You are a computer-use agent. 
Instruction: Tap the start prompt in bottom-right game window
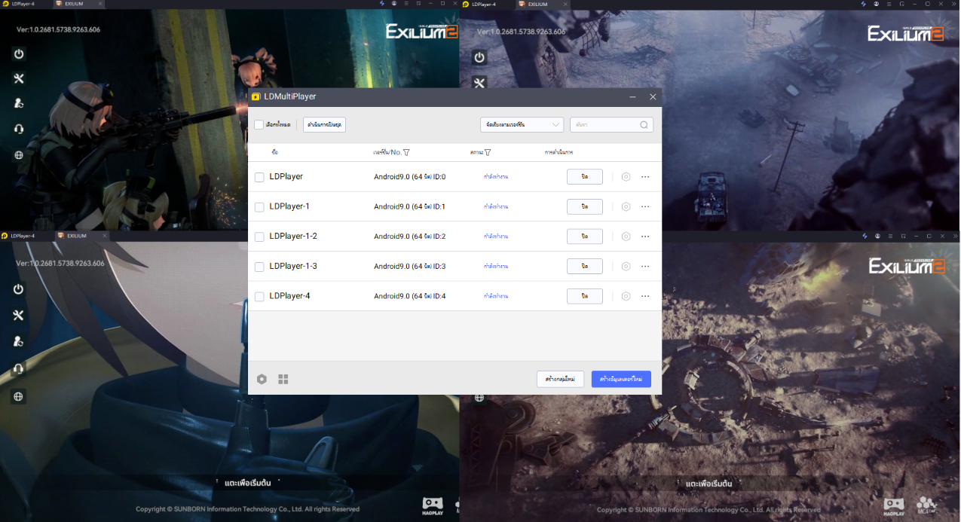click(x=709, y=483)
